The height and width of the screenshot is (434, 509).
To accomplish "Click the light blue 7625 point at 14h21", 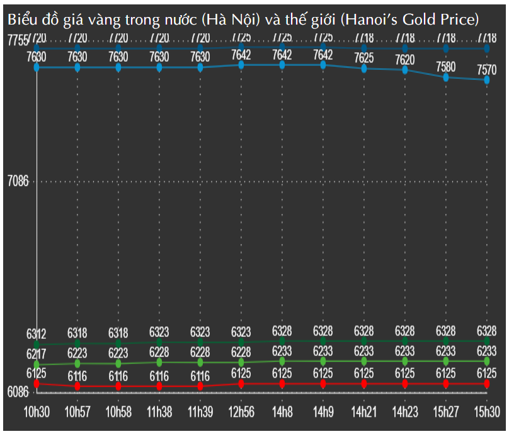I will click(x=364, y=69).
